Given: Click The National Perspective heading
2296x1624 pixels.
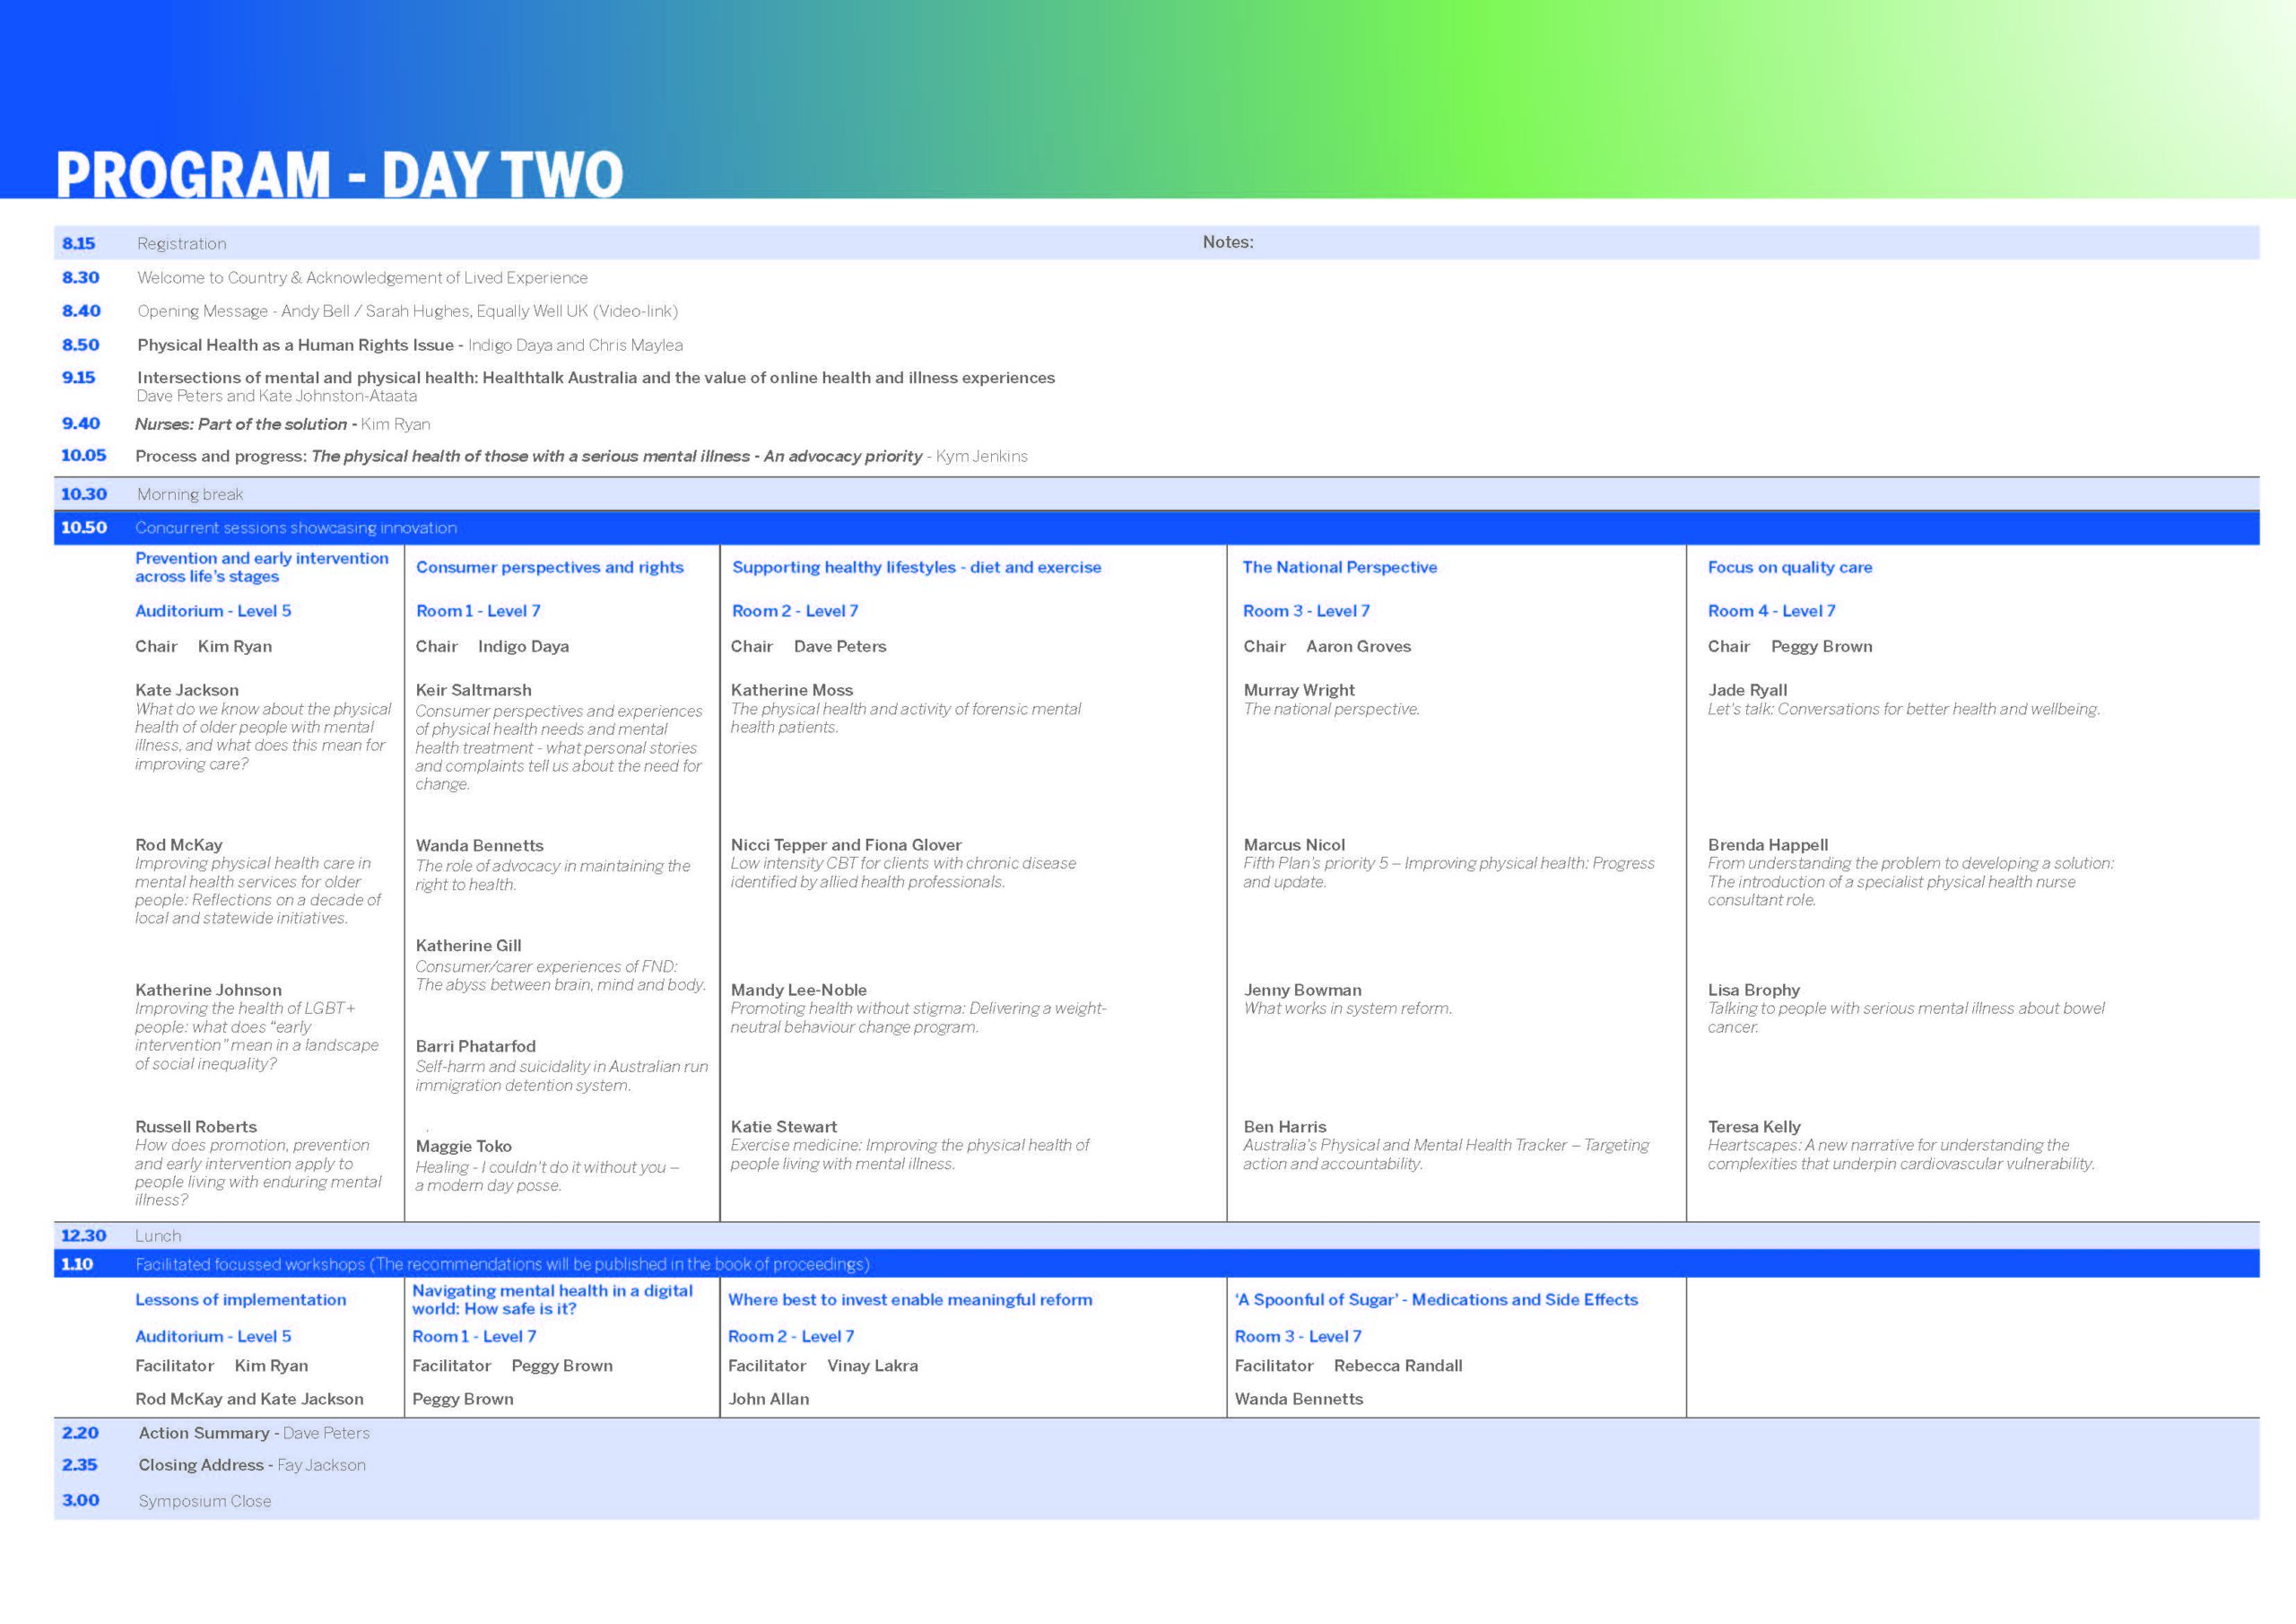Looking at the screenshot, I should [x=1339, y=566].
